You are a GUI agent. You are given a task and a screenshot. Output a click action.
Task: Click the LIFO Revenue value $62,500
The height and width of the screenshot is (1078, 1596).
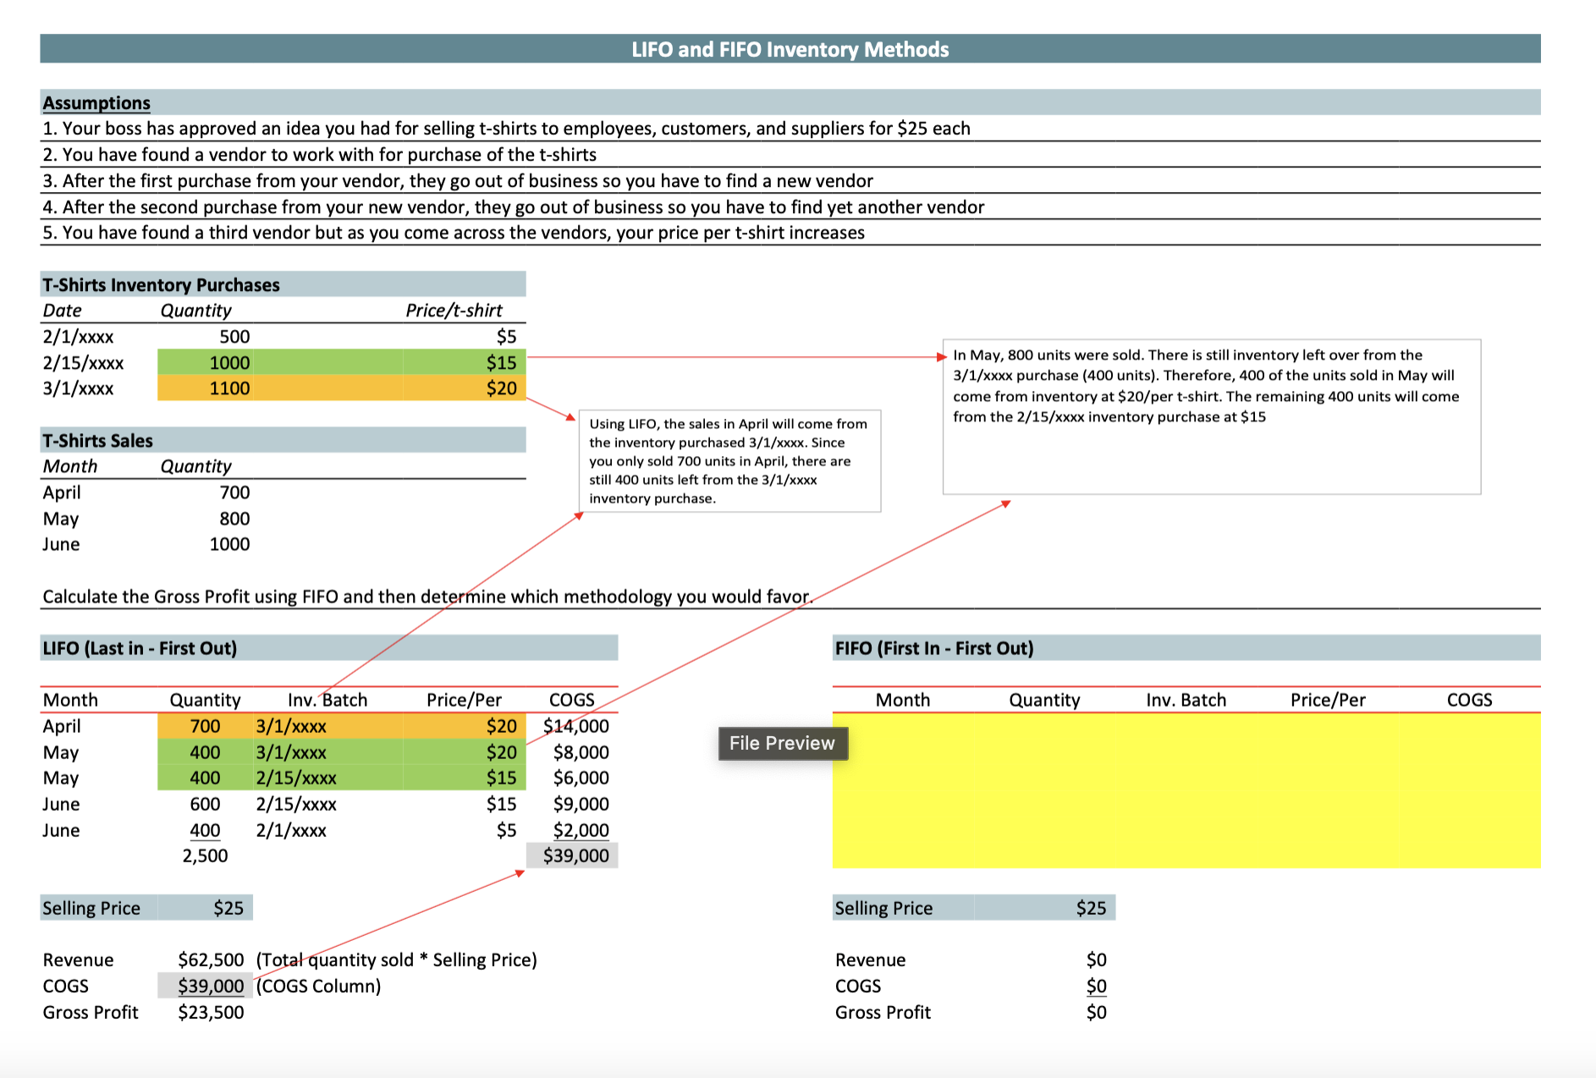tap(211, 960)
